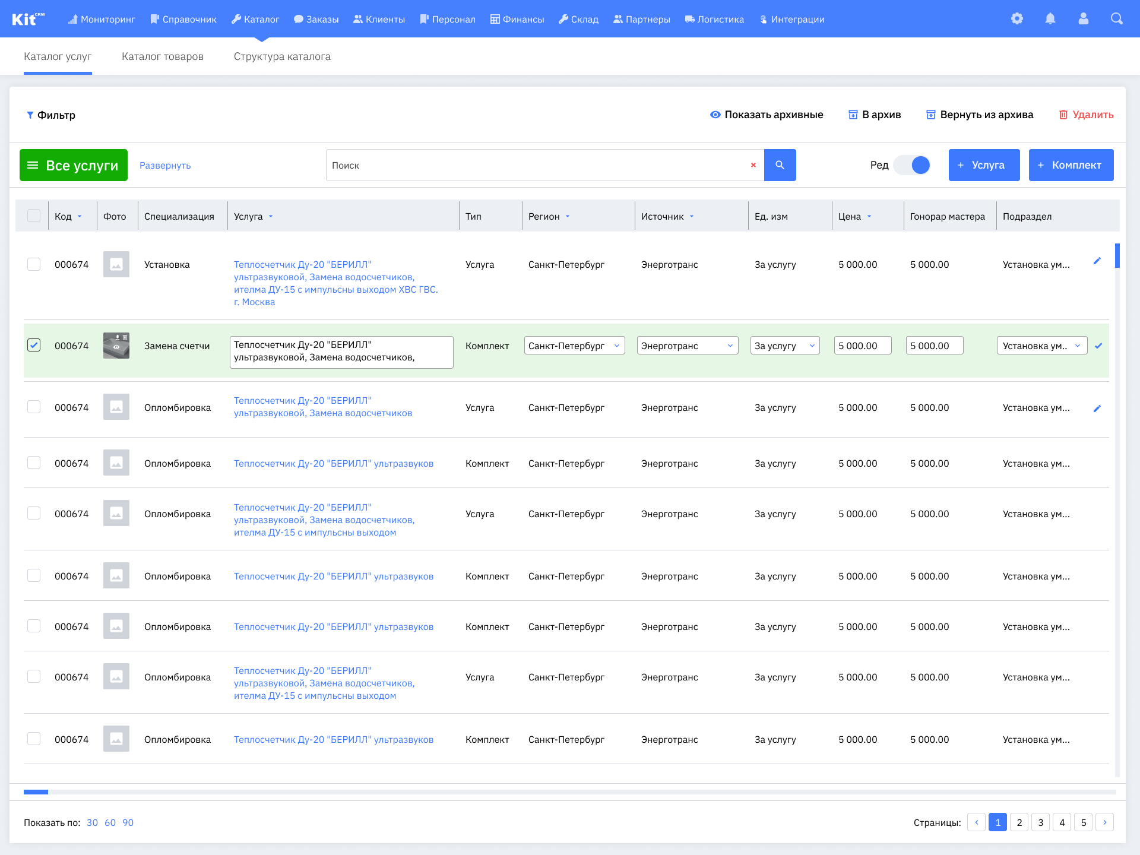Open the Санкт-Петербург region dropdown in edited row
This screenshot has width=1140, height=855.
coord(574,346)
